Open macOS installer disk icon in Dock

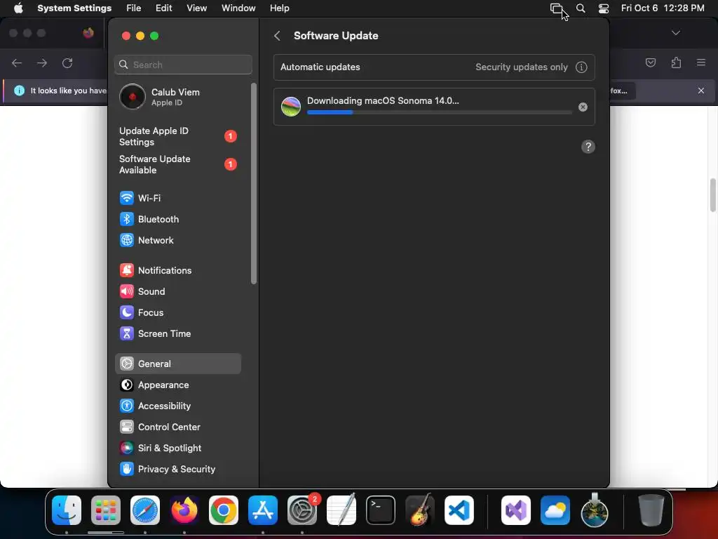coord(595,510)
